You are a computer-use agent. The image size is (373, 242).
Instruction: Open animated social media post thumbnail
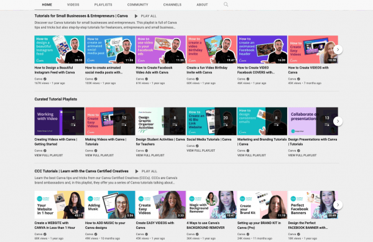tap(110, 50)
